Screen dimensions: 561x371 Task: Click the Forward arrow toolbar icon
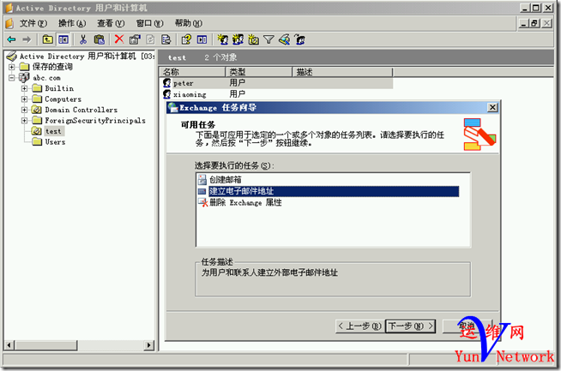(x=27, y=39)
